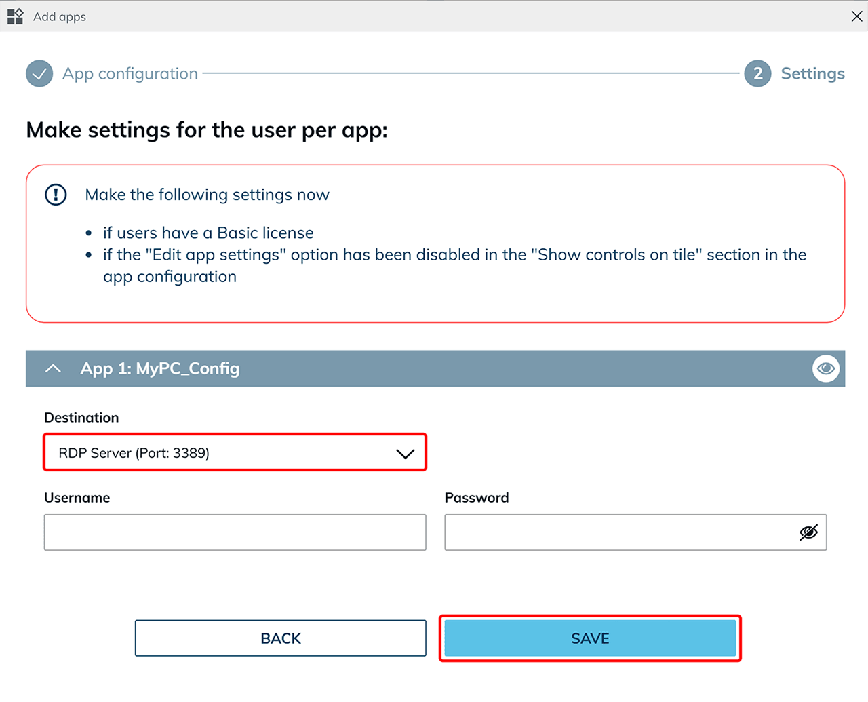This screenshot has height=702, width=868.
Task: Open the Destination RDP Server dropdown
Action: [x=224, y=453]
